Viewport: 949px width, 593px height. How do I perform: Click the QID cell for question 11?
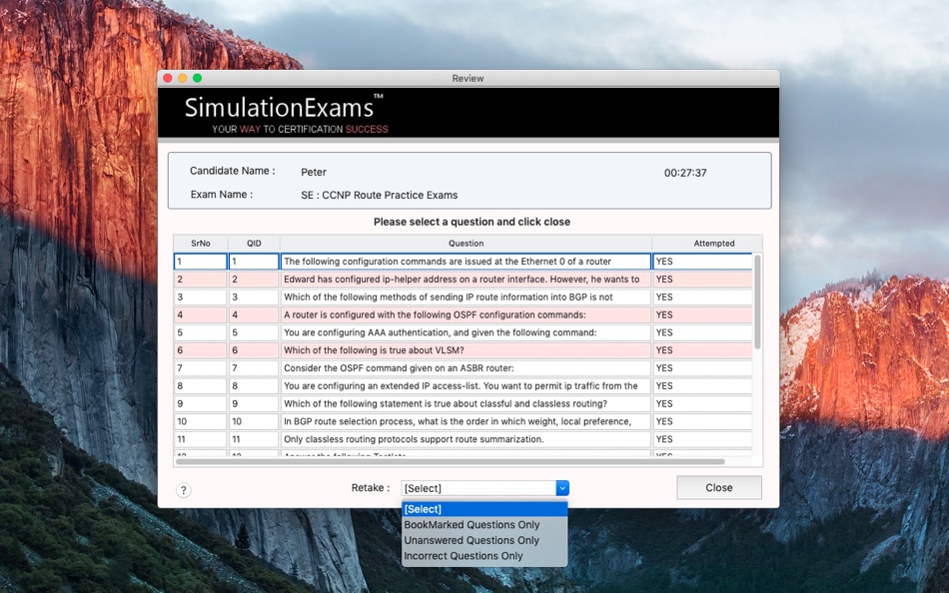point(254,439)
